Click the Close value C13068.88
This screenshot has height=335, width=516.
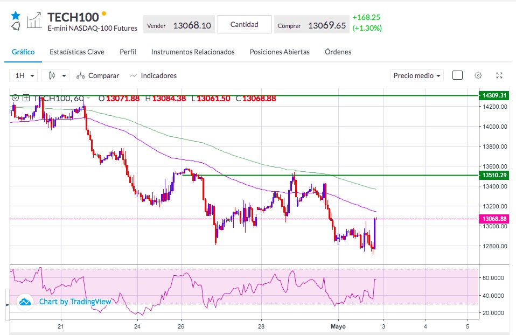point(256,98)
